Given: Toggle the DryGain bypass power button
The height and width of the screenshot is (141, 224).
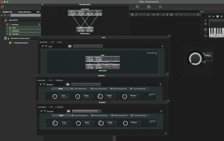Looking at the screenshot, I should 68,111.
